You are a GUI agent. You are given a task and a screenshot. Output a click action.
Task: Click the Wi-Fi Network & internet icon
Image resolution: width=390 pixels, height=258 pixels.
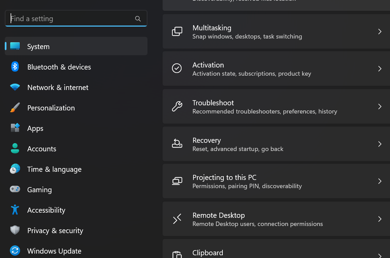pos(15,87)
